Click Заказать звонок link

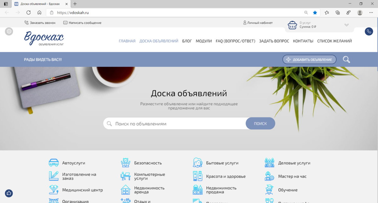pyautogui.click(x=40, y=23)
